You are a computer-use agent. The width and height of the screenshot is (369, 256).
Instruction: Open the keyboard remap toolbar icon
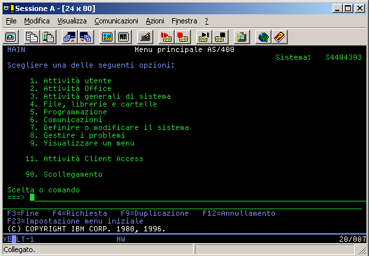point(145,37)
